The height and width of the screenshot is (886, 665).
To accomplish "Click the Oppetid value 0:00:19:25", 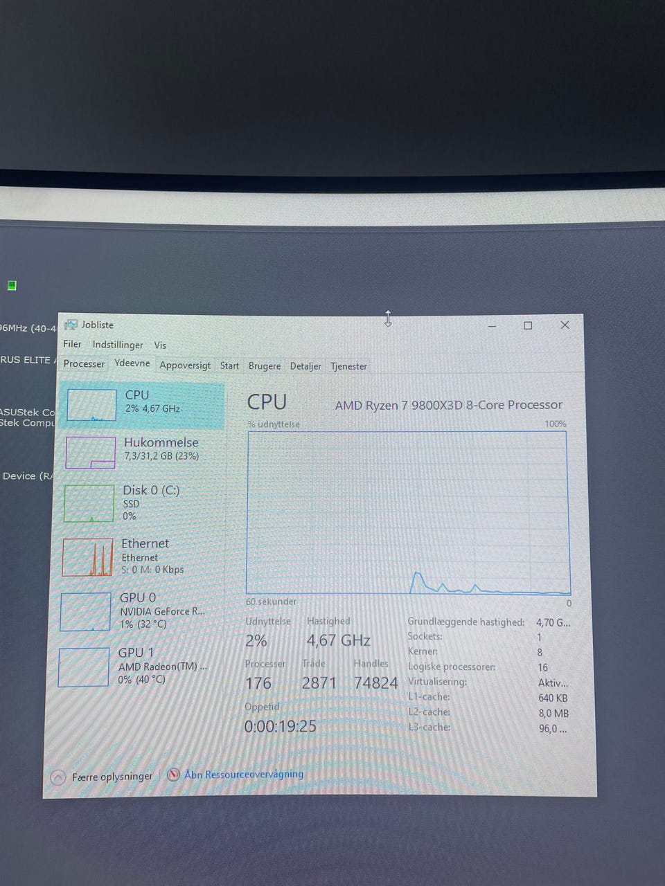I will click(281, 726).
